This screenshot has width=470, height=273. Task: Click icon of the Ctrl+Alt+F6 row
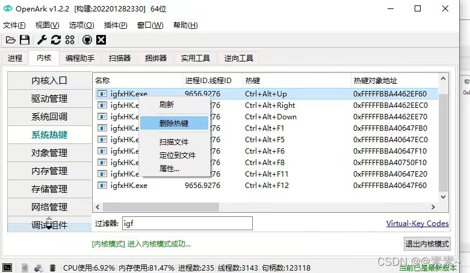click(102, 151)
